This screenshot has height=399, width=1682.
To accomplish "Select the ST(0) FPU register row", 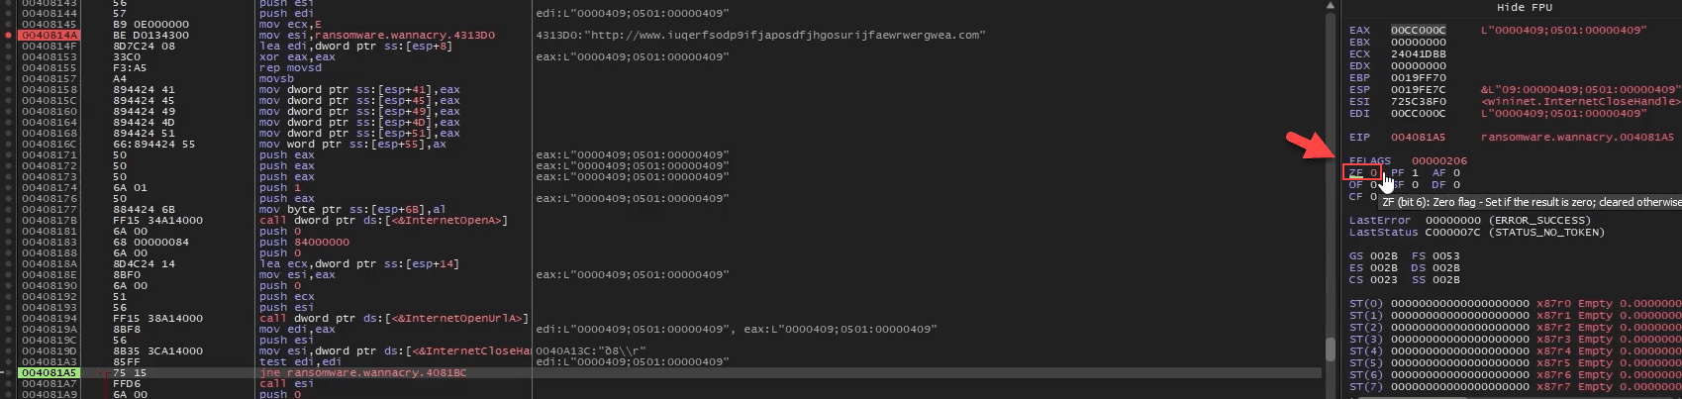I will pyautogui.click(x=1459, y=304).
